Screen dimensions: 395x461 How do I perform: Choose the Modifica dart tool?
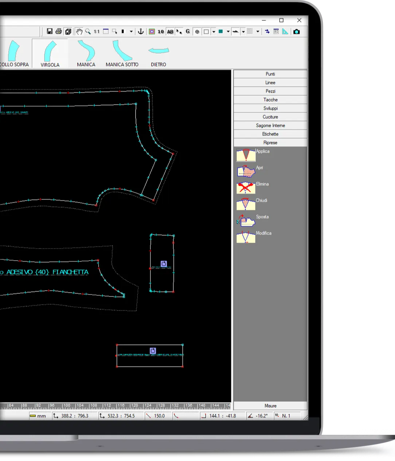click(x=246, y=237)
